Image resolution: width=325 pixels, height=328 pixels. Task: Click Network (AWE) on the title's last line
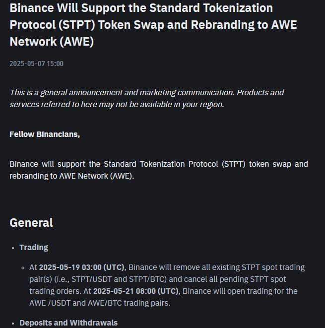(52, 42)
